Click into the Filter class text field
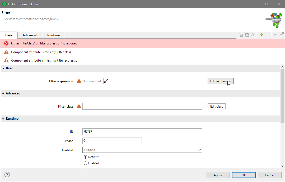The width and height of the screenshot is (285, 182). [142, 107]
